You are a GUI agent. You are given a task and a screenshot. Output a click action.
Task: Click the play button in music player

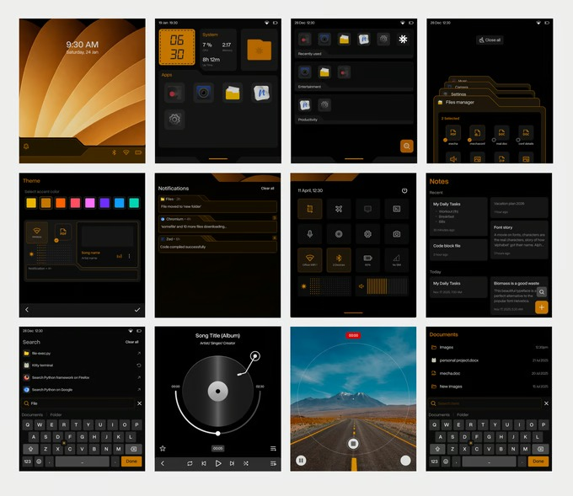(x=218, y=463)
